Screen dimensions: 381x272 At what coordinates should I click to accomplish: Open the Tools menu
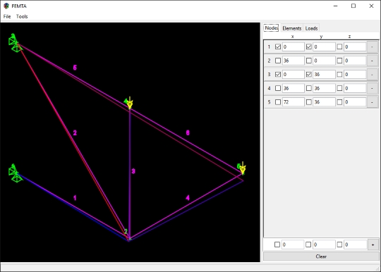[22, 16]
